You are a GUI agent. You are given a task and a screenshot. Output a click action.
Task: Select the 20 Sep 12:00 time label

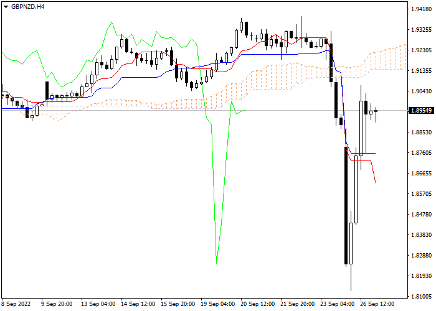[258, 304]
